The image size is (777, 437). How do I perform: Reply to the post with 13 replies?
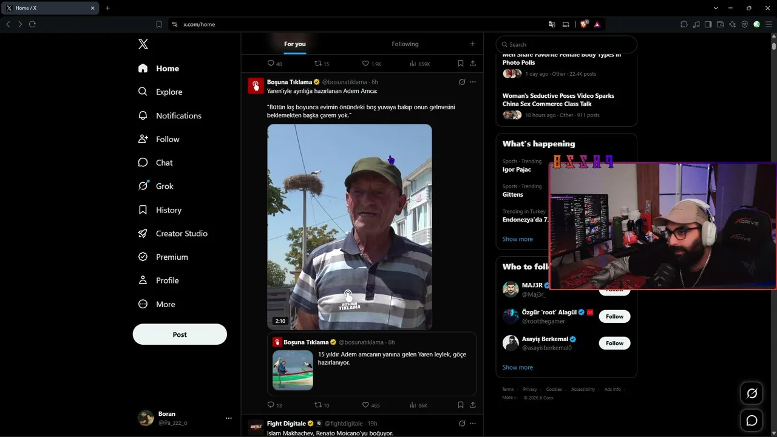[274, 405]
